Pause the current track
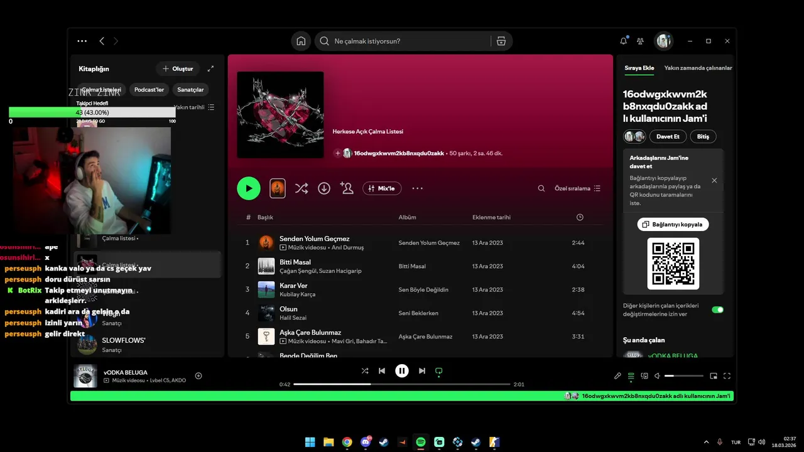The image size is (804, 452). click(402, 371)
